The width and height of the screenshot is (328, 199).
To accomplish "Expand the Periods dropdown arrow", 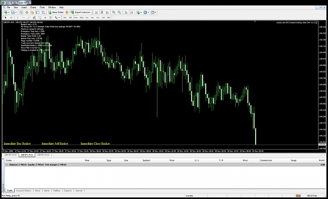I will [x=149, y=13].
